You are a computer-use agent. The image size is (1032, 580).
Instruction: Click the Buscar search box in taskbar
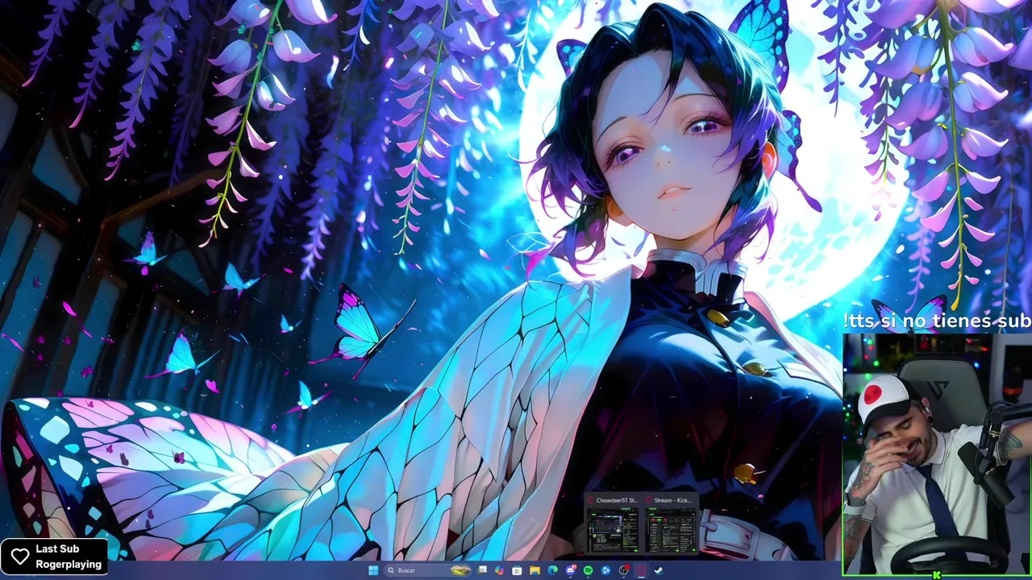point(427,570)
